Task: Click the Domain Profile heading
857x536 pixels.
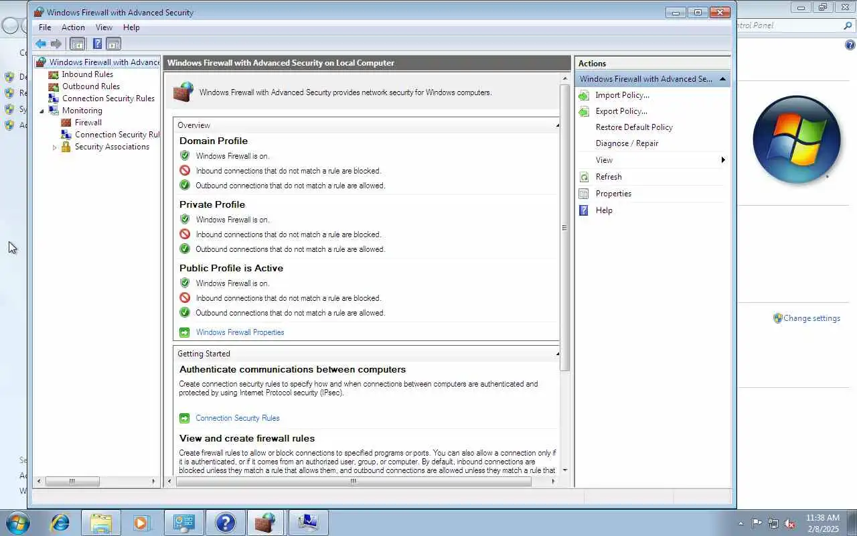Action: [214, 141]
